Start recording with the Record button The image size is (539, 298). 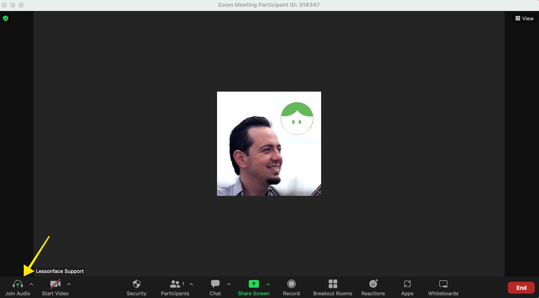pyautogui.click(x=291, y=284)
